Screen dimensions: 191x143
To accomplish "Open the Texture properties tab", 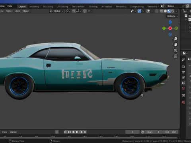I will [x=183, y=102].
